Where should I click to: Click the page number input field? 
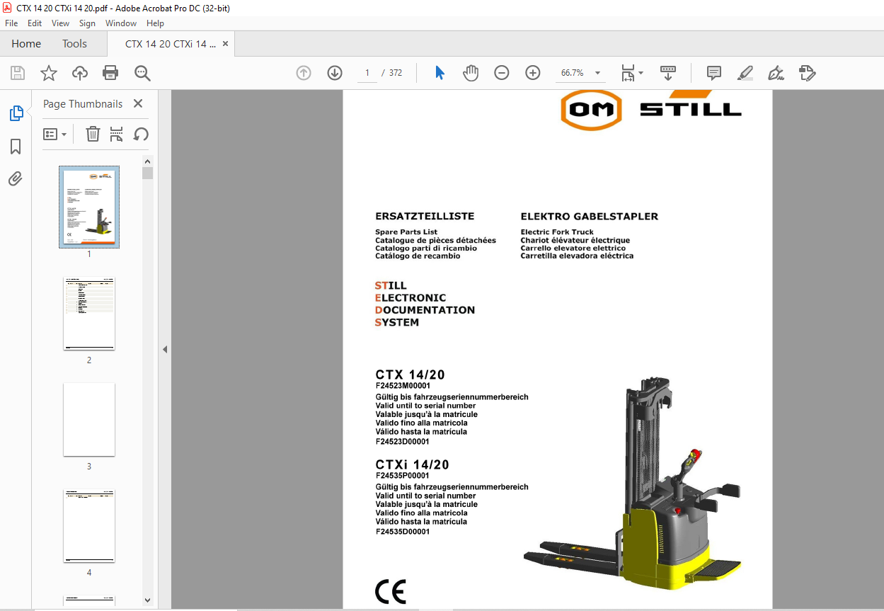click(x=367, y=73)
